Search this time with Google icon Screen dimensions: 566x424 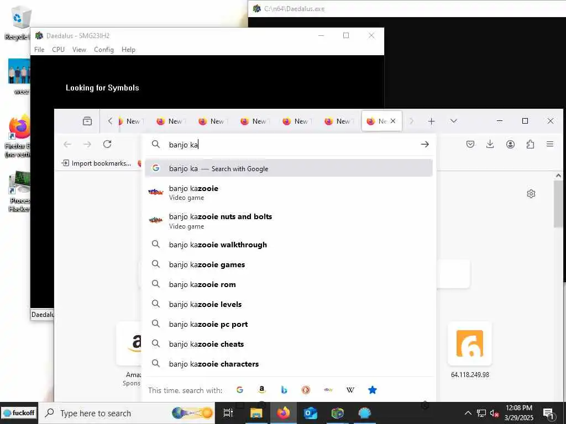(240, 390)
